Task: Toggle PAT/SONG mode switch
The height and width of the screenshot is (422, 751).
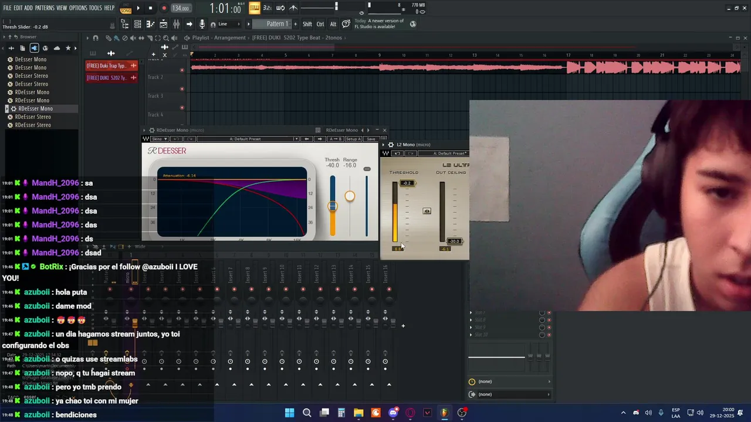Action: (x=126, y=8)
